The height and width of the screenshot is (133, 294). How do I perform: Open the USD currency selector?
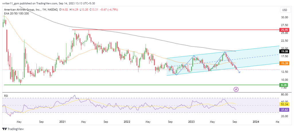[x=285, y=9]
